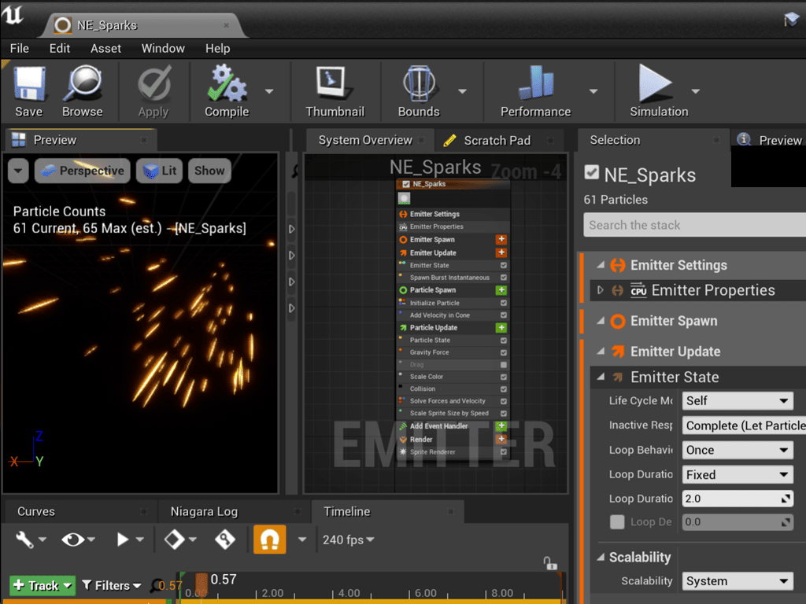Collapse the Emitter Settings section

pos(601,265)
